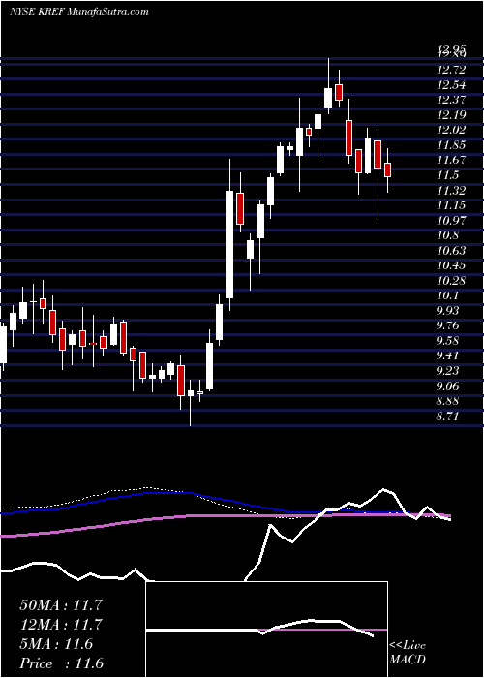Click the 10.8 price axis label
Screen dimensions: 484x678
coord(447,235)
